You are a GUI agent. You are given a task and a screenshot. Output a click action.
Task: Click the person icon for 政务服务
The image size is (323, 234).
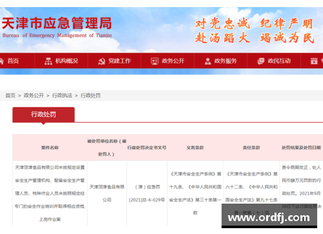pyautogui.click(x=208, y=61)
